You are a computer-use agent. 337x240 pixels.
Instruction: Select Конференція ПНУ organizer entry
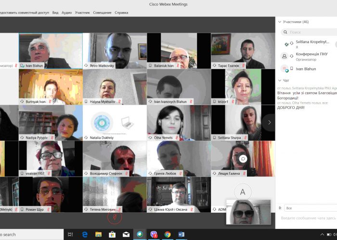point(309,56)
